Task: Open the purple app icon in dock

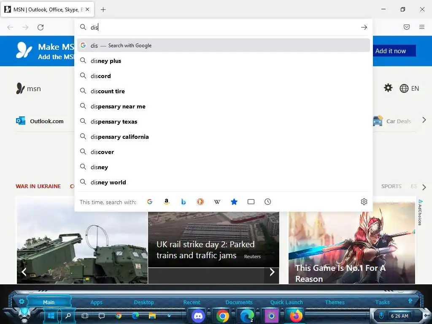Action: pyautogui.click(x=271, y=316)
